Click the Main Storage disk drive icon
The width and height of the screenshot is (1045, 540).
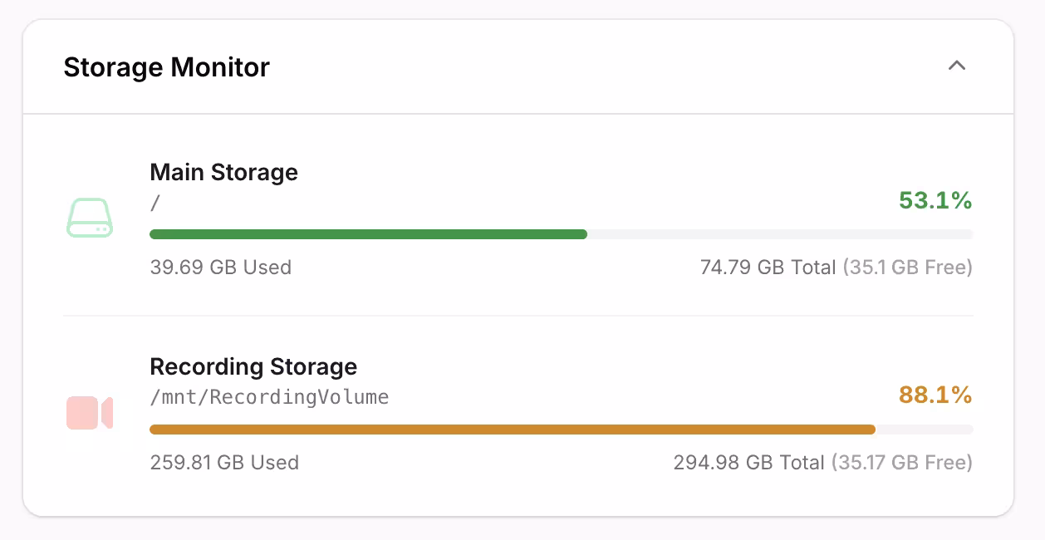tap(89, 218)
